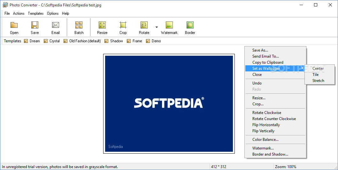Click the Photo Converter title bar app icon
Image resolution: width=338 pixels, height=170 pixels.
click(5, 5)
